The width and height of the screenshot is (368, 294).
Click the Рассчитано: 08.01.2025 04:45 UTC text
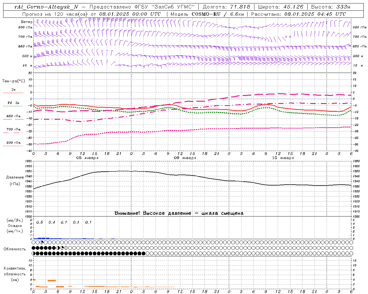pos(298,14)
